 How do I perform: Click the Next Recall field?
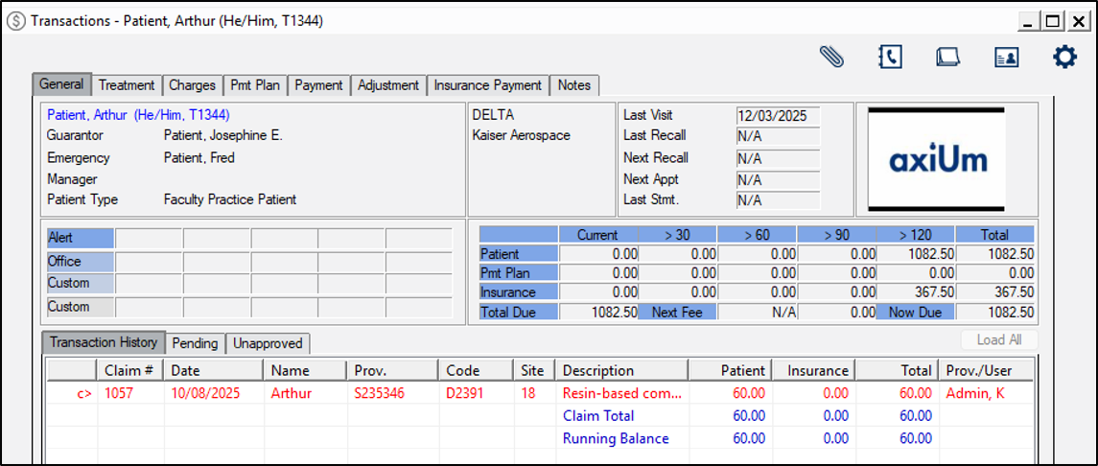point(778,158)
